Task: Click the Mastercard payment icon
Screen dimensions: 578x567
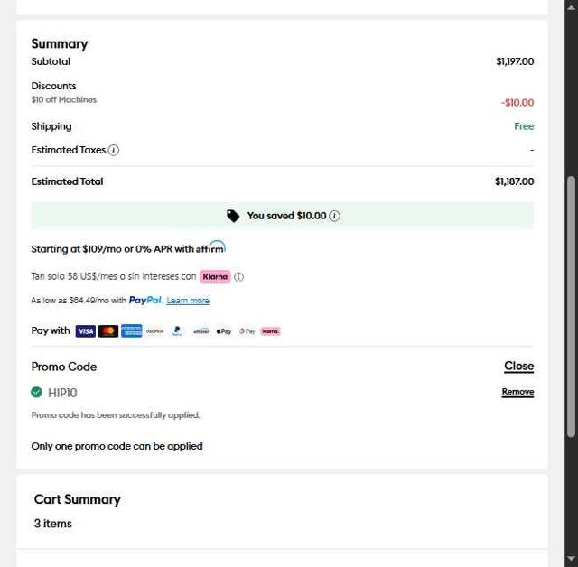Action: (108, 331)
